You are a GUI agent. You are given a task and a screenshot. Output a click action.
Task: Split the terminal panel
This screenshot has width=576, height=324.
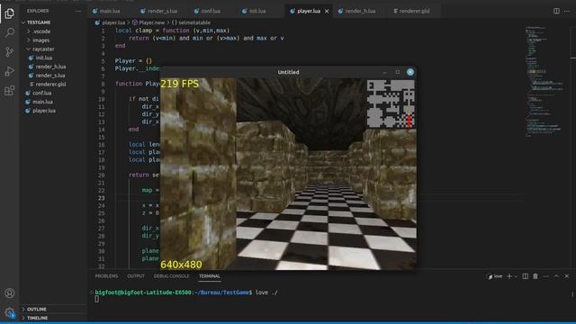526,276
